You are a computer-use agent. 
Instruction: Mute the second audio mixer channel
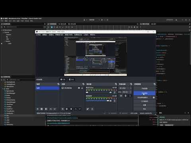(111, 101)
